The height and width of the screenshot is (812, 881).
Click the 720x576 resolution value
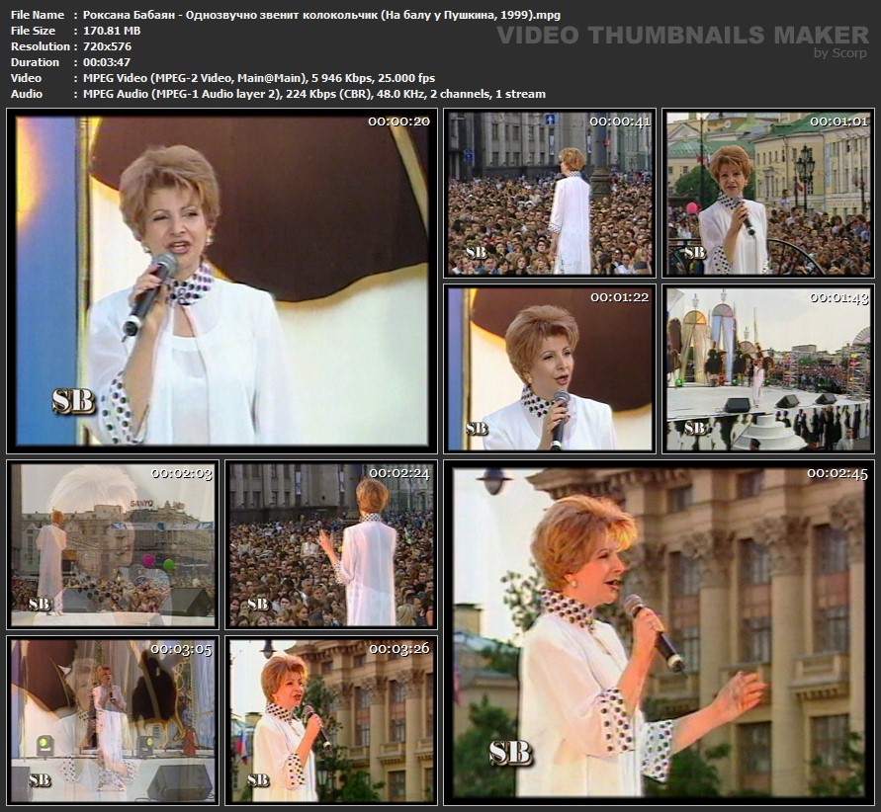[x=102, y=46]
